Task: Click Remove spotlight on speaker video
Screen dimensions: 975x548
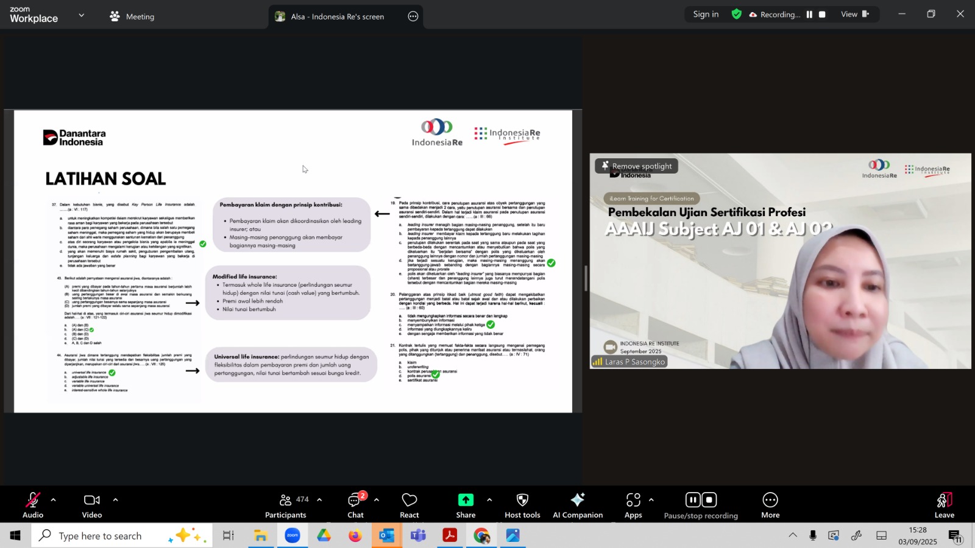Action: click(x=636, y=166)
